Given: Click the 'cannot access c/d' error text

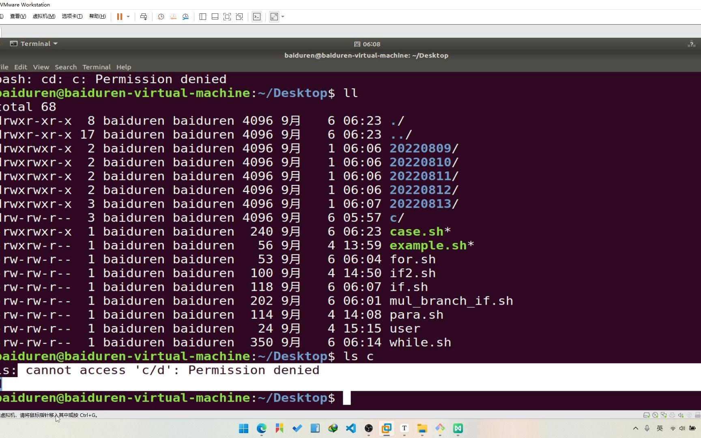Looking at the screenshot, I should pyautogui.click(x=172, y=370).
